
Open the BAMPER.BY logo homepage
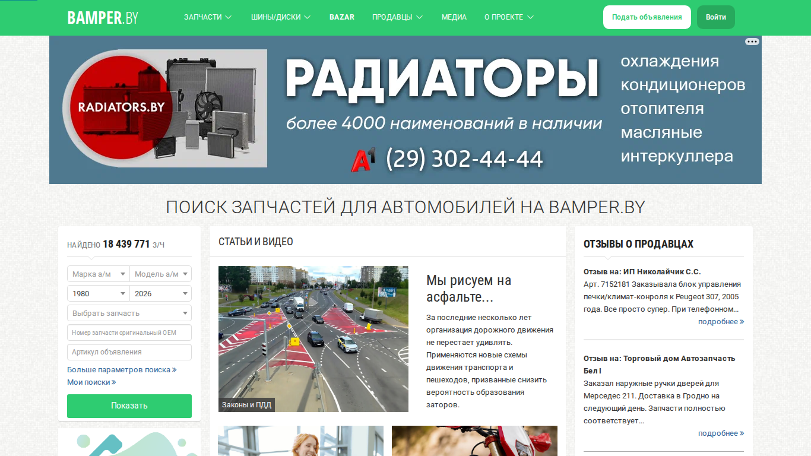pos(103,17)
